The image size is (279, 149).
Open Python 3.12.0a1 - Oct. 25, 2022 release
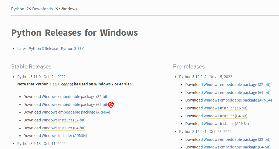(205, 132)
